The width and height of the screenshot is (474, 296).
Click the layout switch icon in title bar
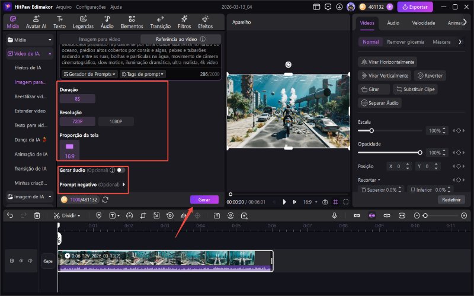[x=316, y=7]
